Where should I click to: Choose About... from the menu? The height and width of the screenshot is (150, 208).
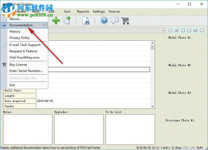pos(15,19)
